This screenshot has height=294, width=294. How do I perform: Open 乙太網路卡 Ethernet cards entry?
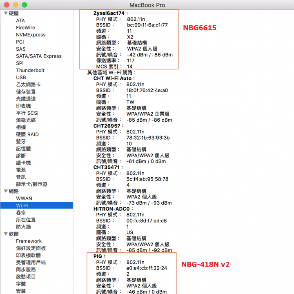tap(28, 85)
